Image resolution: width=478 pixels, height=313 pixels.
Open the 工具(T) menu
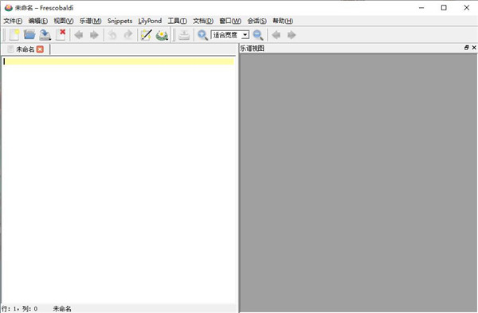click(177, 21)
